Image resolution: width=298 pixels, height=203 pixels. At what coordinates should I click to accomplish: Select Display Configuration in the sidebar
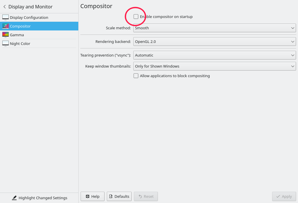point(39,17)
